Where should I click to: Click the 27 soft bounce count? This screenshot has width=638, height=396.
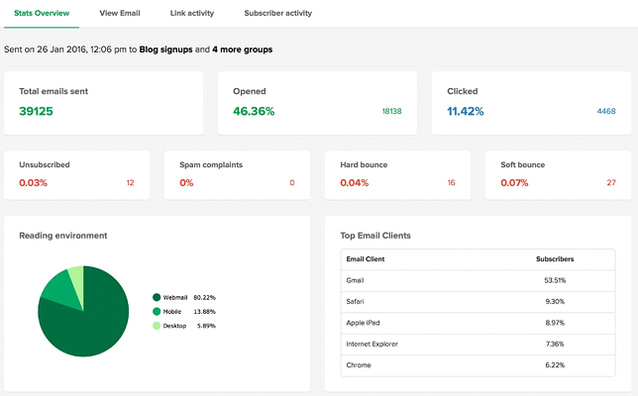[611, 183]
